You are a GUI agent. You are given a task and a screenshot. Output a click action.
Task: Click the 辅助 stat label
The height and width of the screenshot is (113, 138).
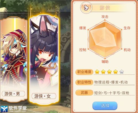pyautogui.click(x=105, y=62)
